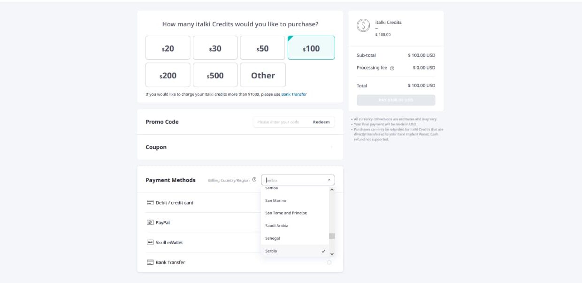Click the Debit / credit card icon
This screenshot has width=582, height=283.
150,203
